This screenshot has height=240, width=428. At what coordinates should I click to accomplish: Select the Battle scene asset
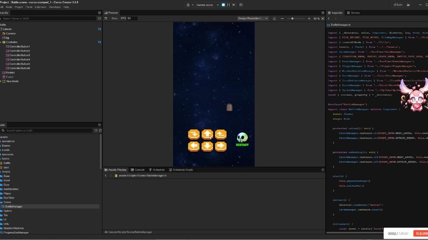[7, 163]
